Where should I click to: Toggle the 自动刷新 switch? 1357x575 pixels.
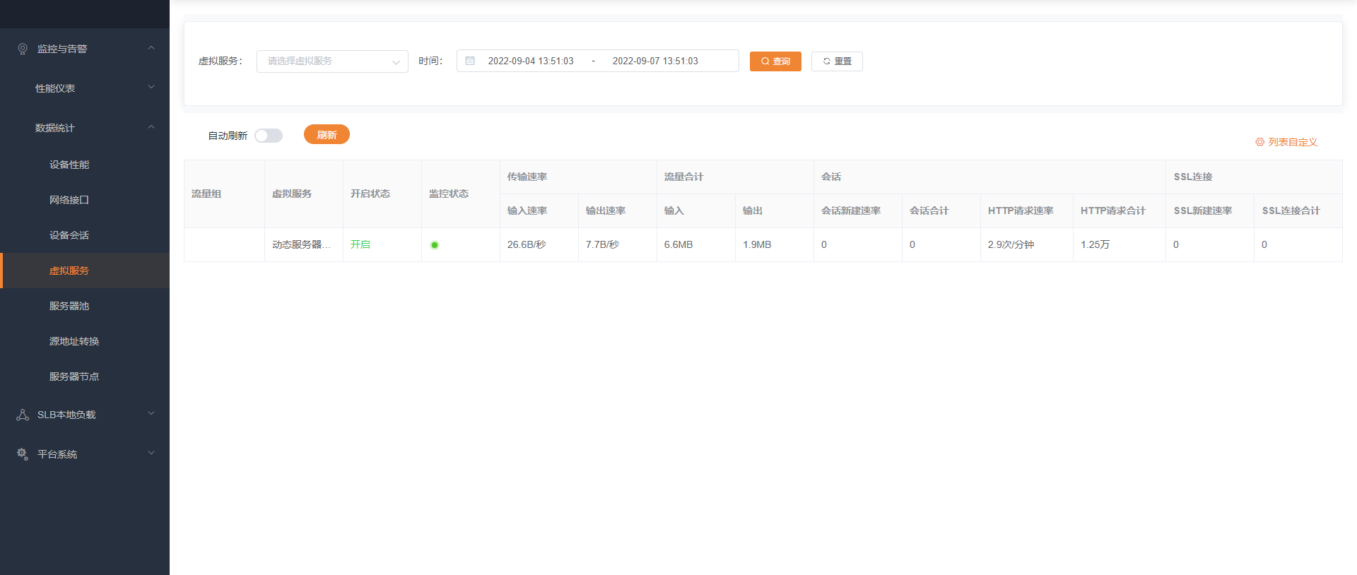[x=269, y=136]
